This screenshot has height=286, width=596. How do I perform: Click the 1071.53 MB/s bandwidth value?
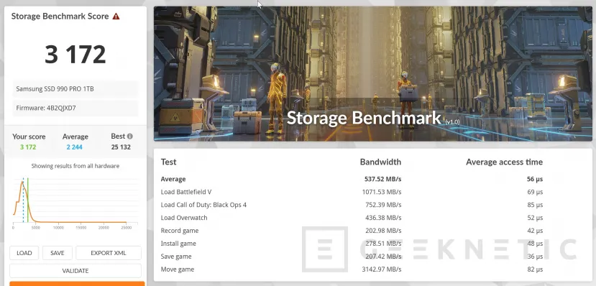click(382, 192)
